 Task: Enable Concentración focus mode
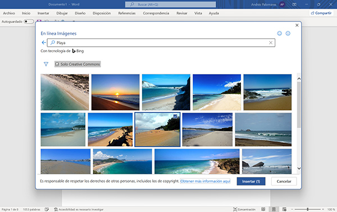click(244, 209)
